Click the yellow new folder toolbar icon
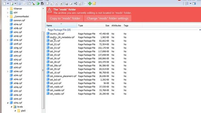Screen dimensions: 201x113 pos(94,3)
